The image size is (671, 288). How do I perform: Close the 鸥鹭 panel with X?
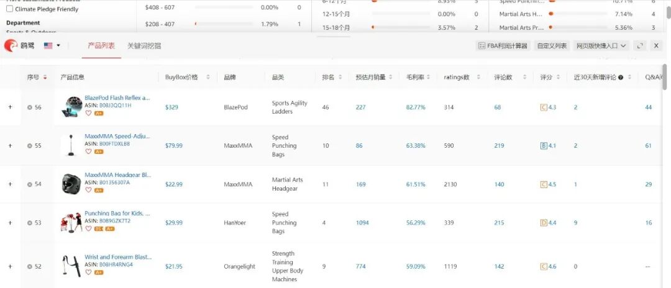656,46
